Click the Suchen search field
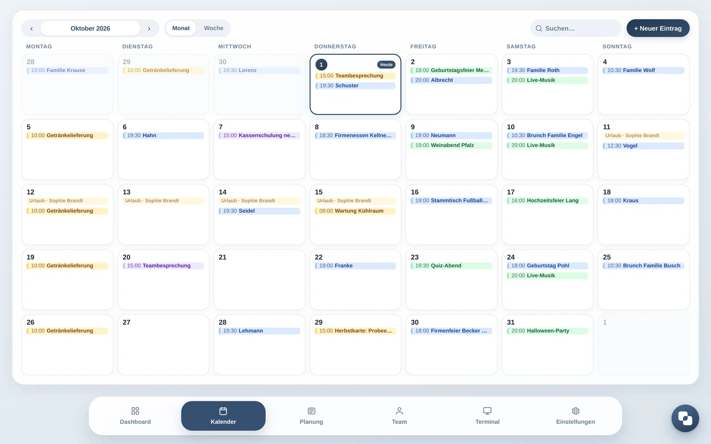The image size is (711, 444). [575, 28]
